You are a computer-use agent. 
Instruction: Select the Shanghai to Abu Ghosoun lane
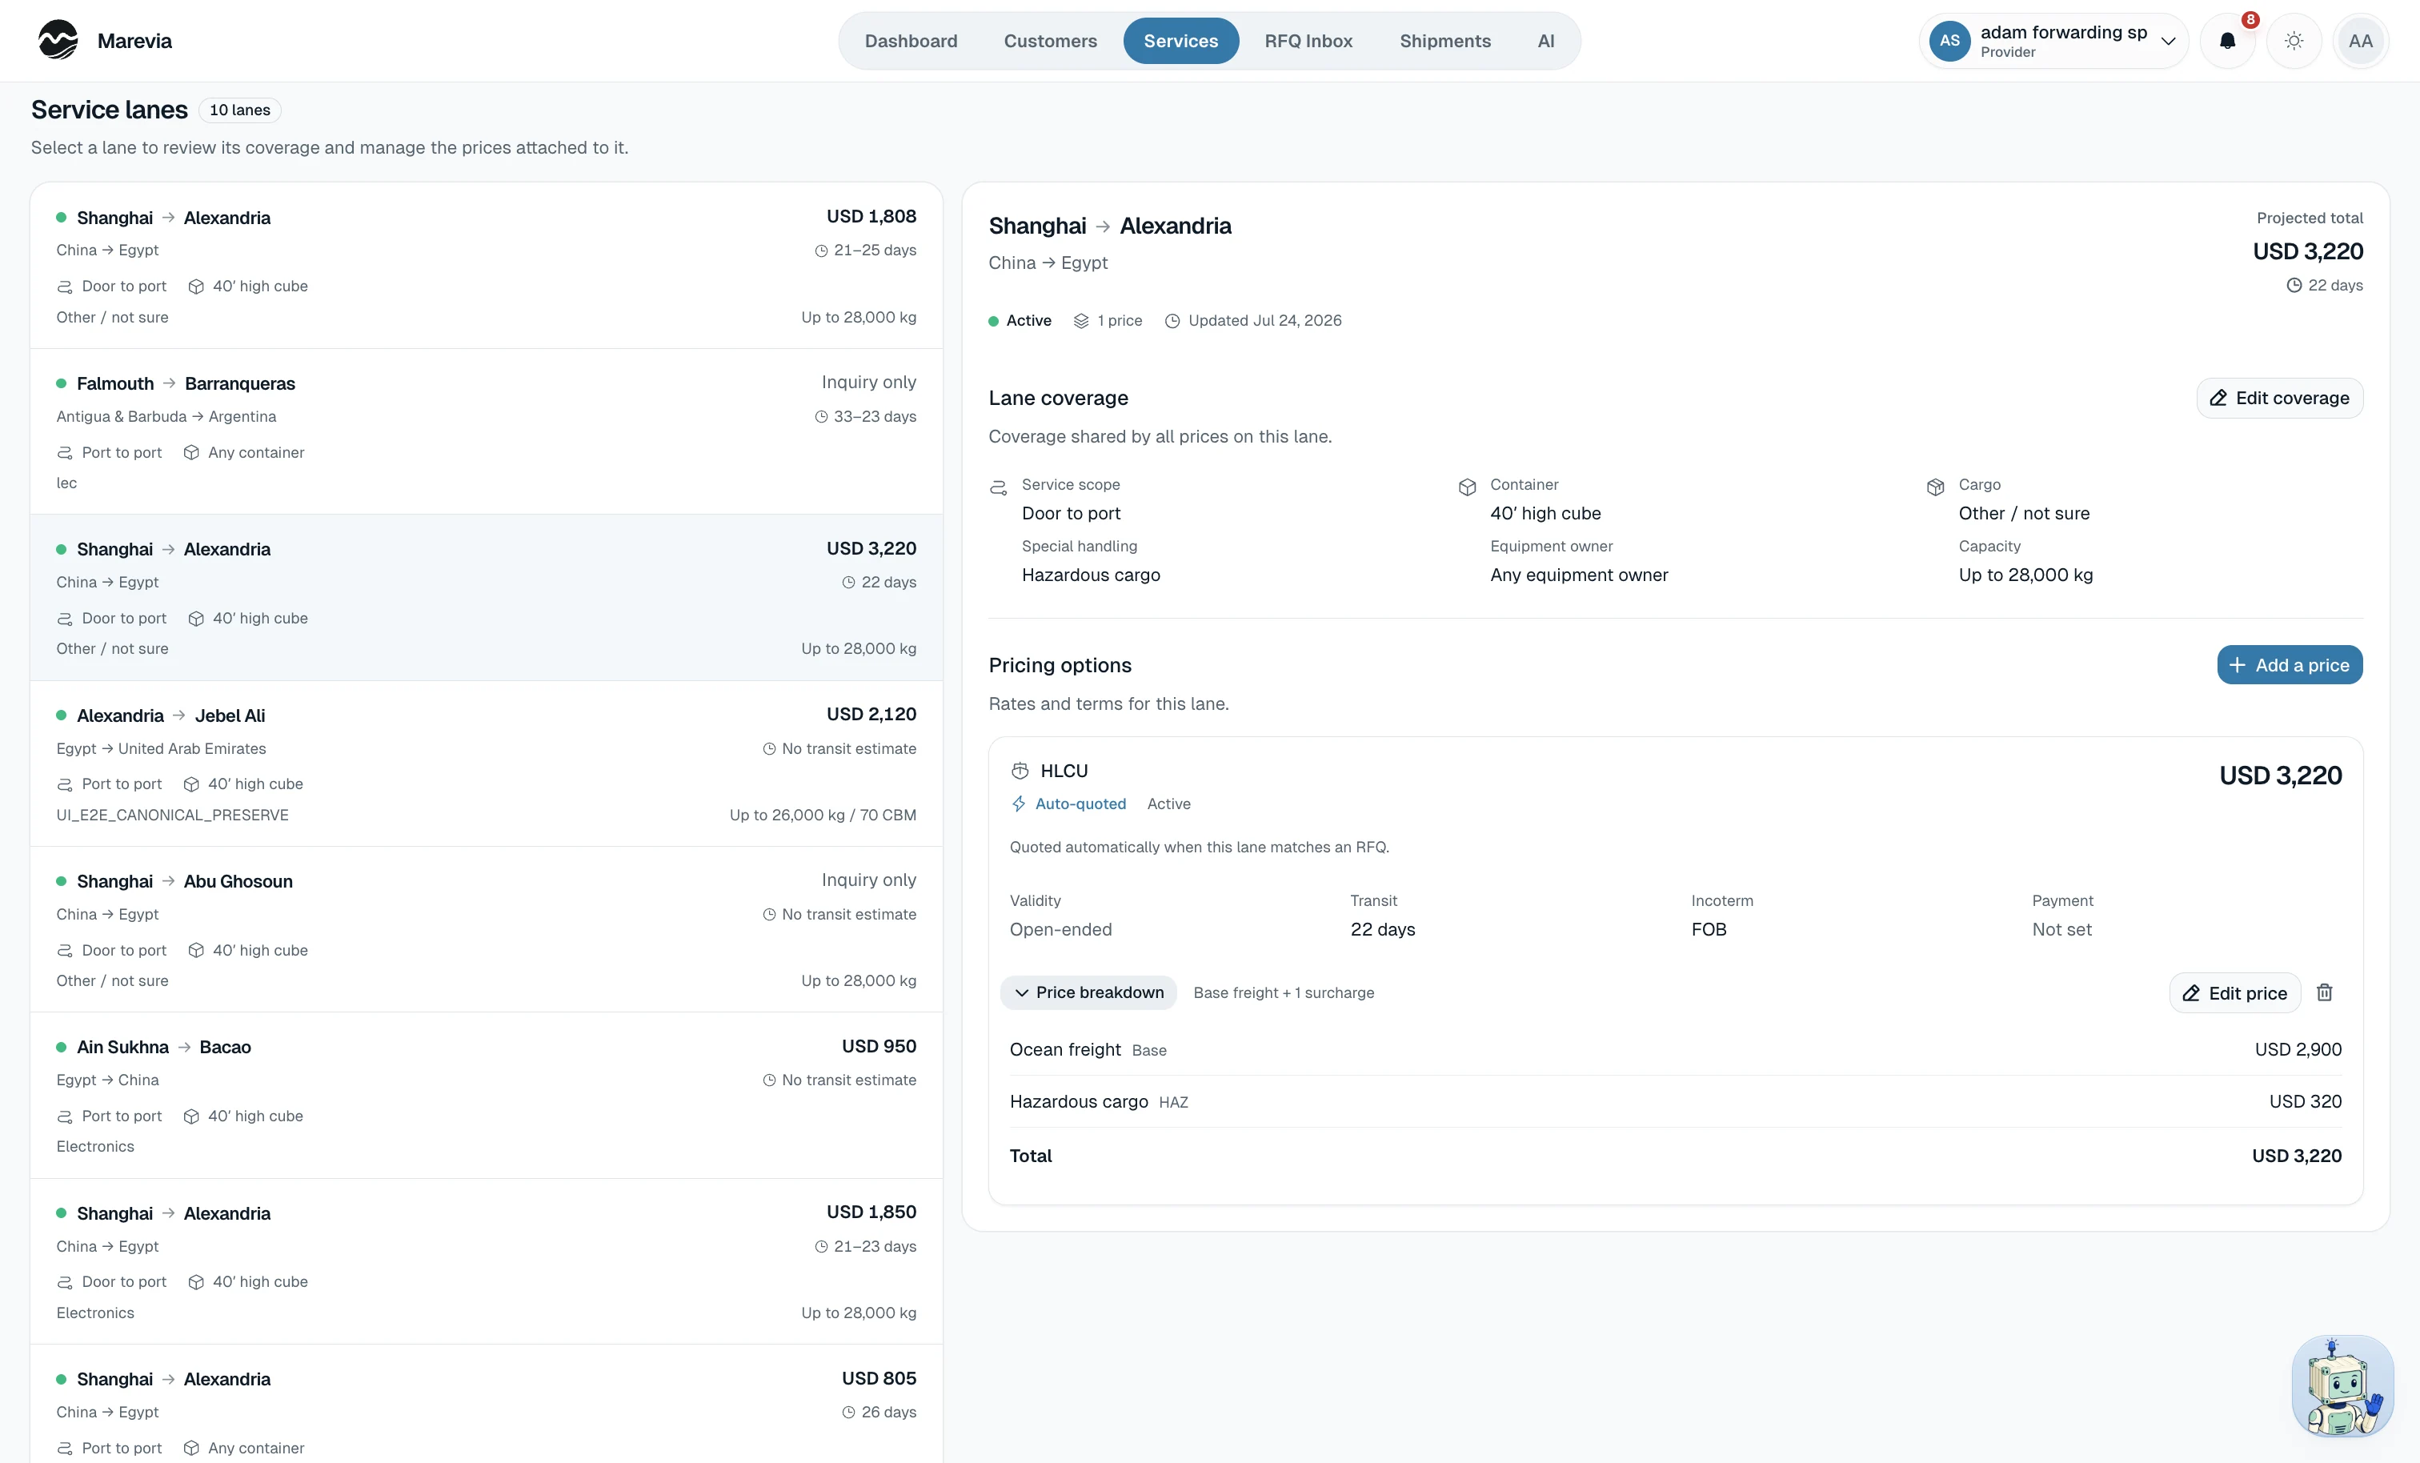487,931
